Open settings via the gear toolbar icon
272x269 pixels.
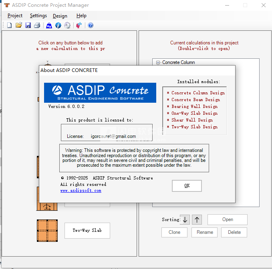coord(67,26)
